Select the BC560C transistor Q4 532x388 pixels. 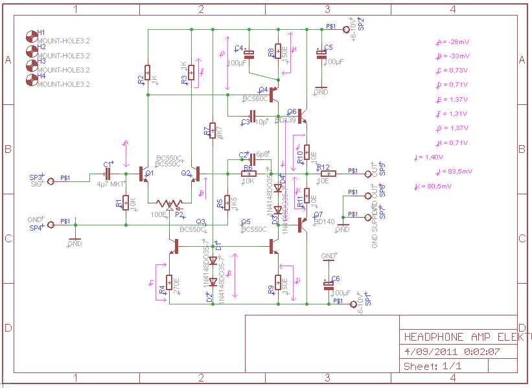pyautogui.click(x=274, y=95)
